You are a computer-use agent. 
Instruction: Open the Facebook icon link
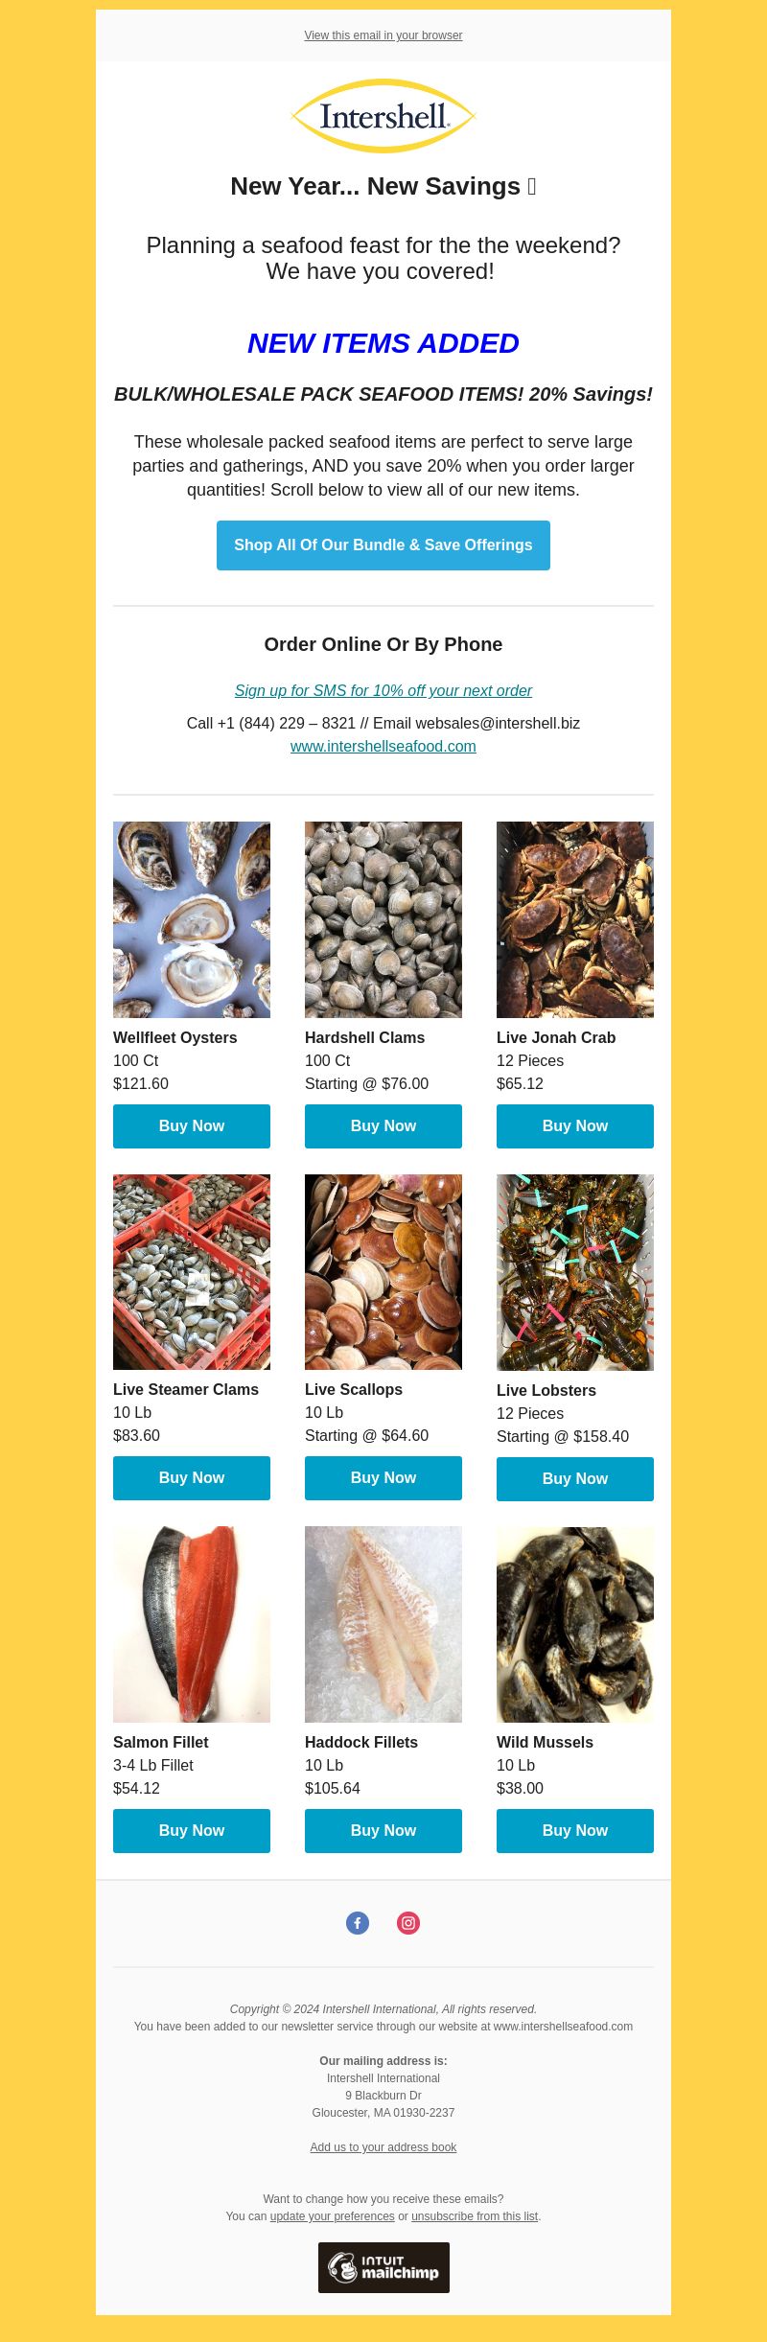point(358,1923)
